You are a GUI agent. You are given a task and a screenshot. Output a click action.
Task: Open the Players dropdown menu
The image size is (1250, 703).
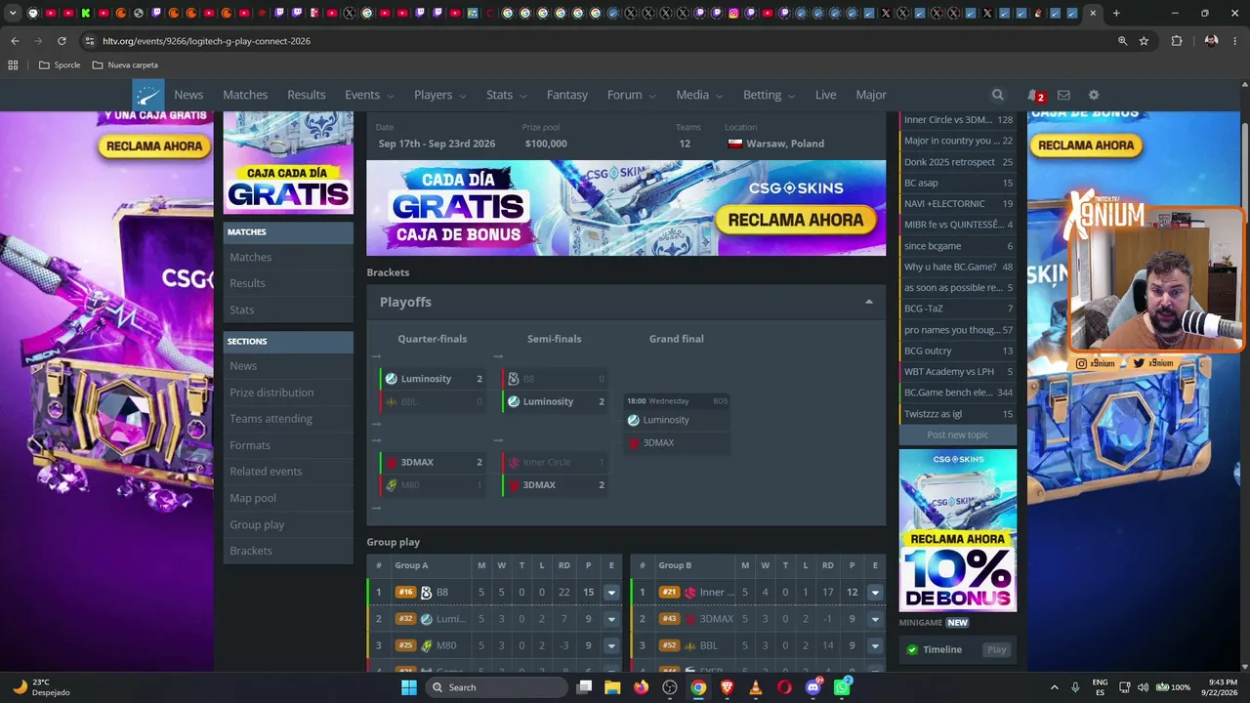(x=440, y=95)
